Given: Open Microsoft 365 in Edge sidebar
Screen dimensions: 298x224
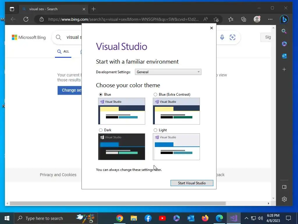Looking at the screenshot, I should click(x=284, y=44).
